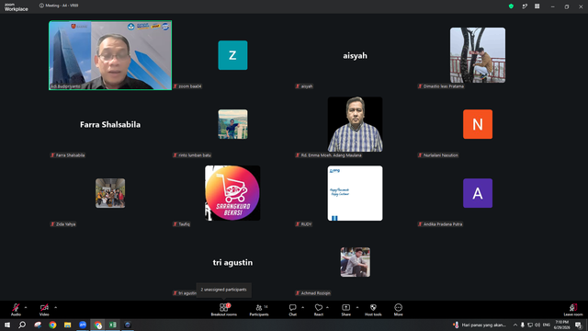
Task: Click the connection status icon in the title bar
Action: click(525, 6)
